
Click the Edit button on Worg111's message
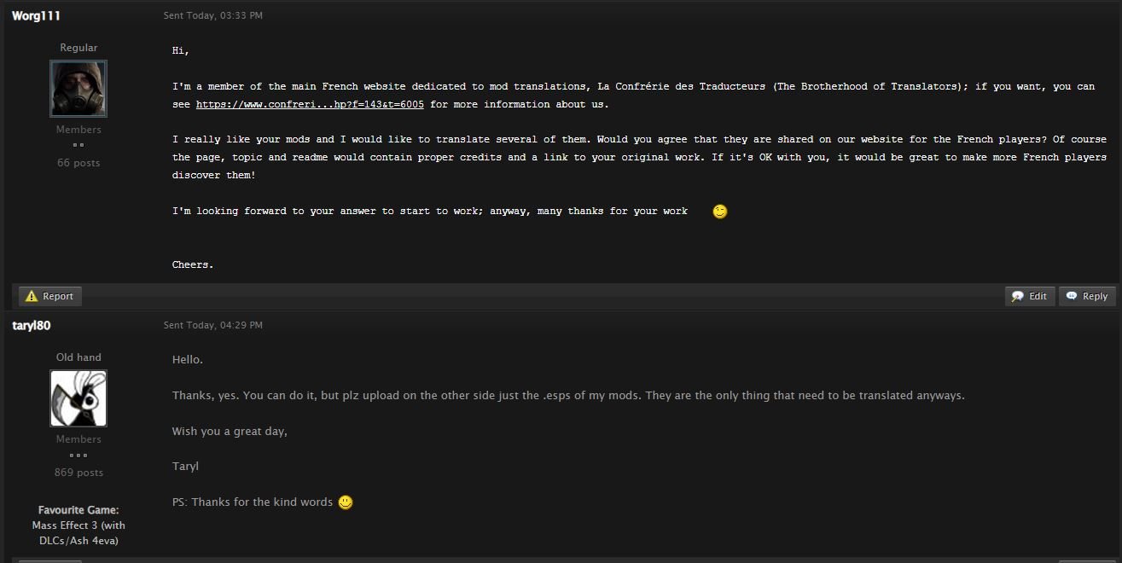click(1030, 296)
